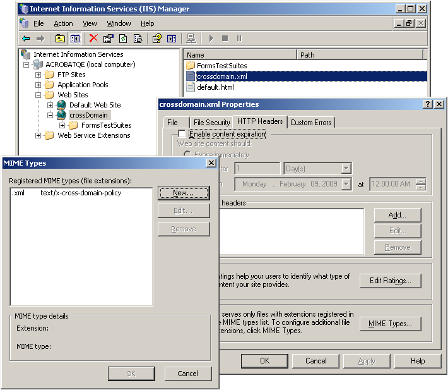
Task: Click the Default Web Site globe icon
Action: pos(61,105)
